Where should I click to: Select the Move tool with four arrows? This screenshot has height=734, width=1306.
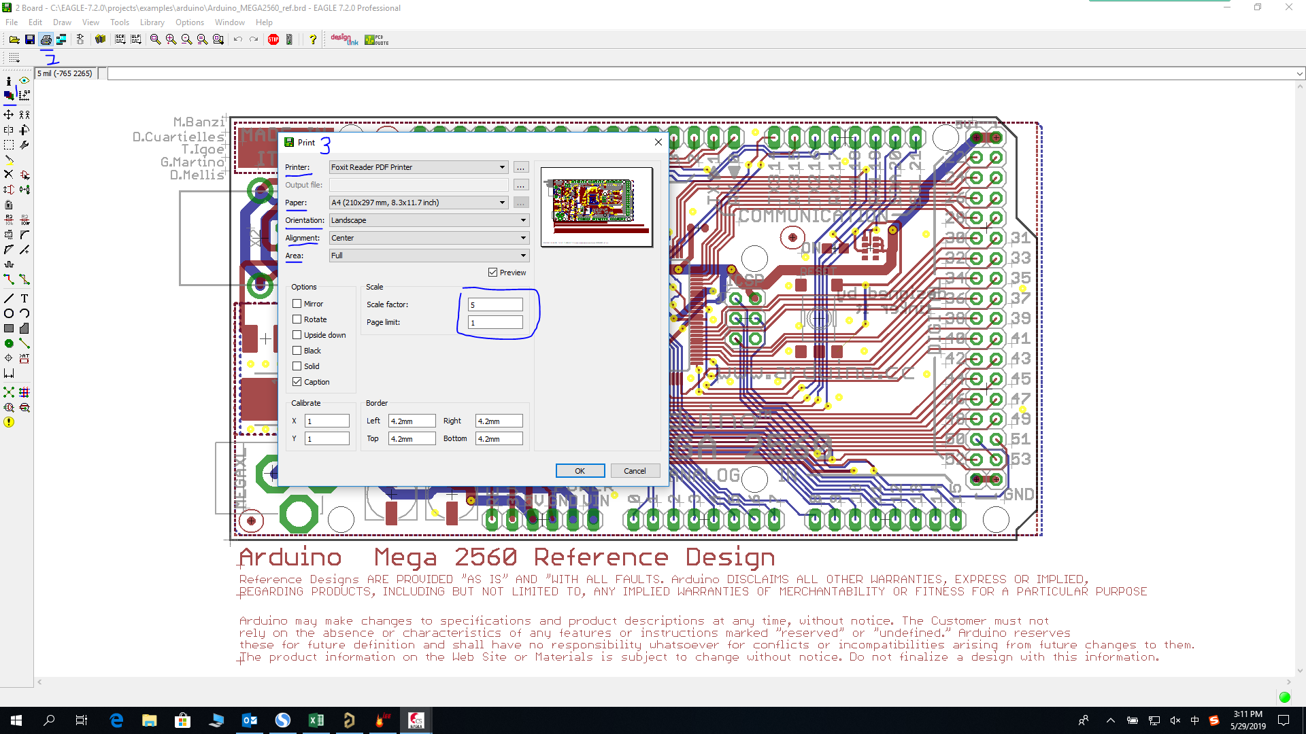tap(9, 114)
